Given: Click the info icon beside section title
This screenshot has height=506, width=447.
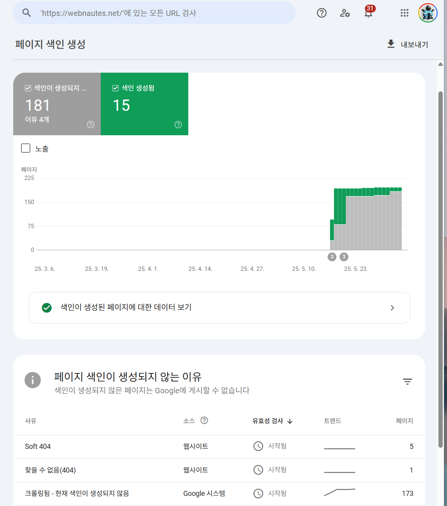Looking at the screenshot, I should point(33,380).
